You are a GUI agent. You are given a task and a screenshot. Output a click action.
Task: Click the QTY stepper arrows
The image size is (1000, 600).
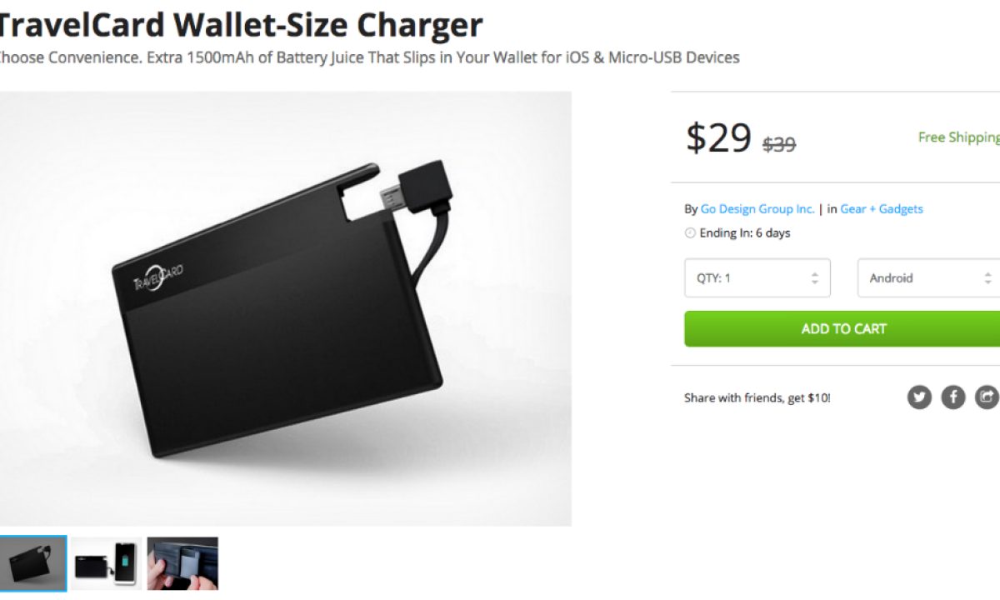815,278
